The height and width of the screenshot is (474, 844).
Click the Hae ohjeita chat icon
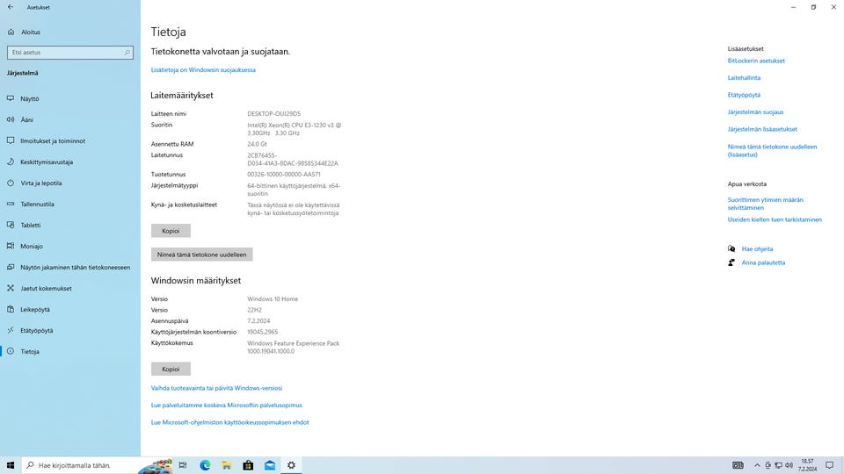[x=731, y=248]
